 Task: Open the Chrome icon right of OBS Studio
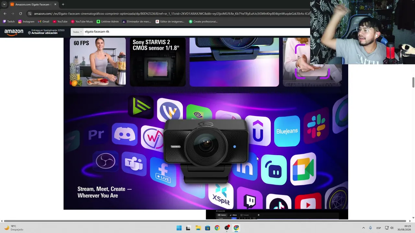pyautogui.click(x=236, y=228)
